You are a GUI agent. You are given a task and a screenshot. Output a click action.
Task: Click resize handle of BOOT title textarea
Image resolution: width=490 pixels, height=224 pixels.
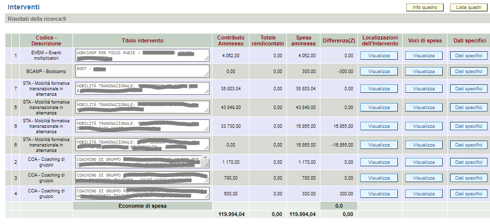[207, 75]
